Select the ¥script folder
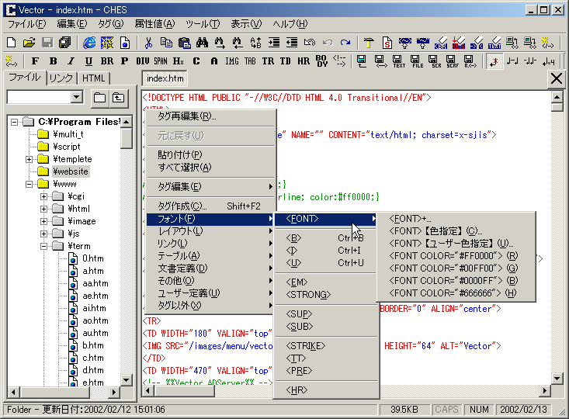 pos(67,147)
